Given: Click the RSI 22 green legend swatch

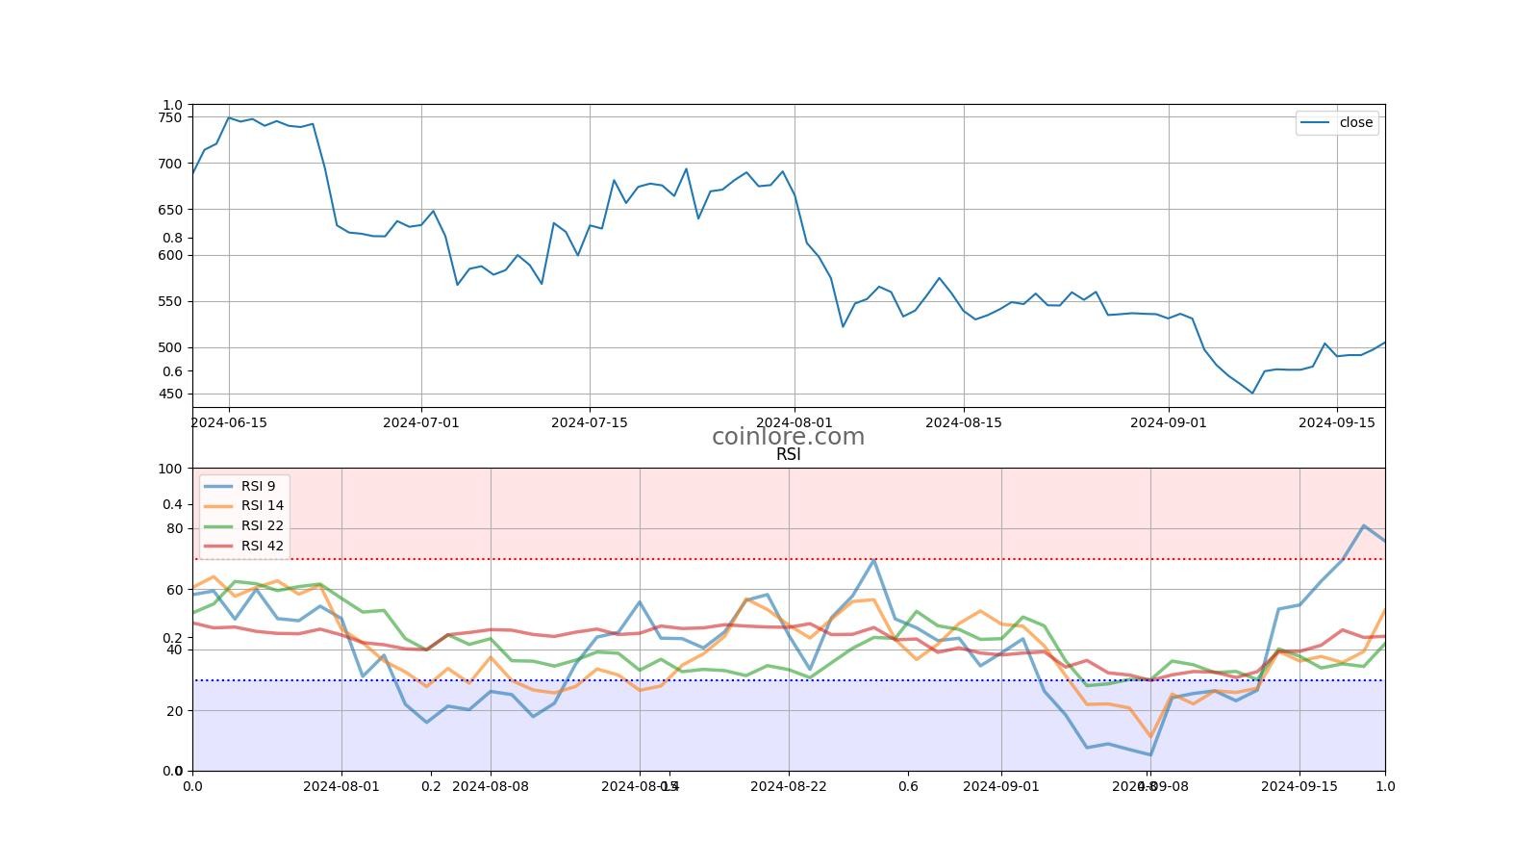Looking at the screenshot, I should coord(218,525).
